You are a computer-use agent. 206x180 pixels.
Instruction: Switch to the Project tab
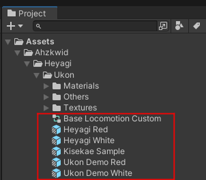(x=30, y=13)
